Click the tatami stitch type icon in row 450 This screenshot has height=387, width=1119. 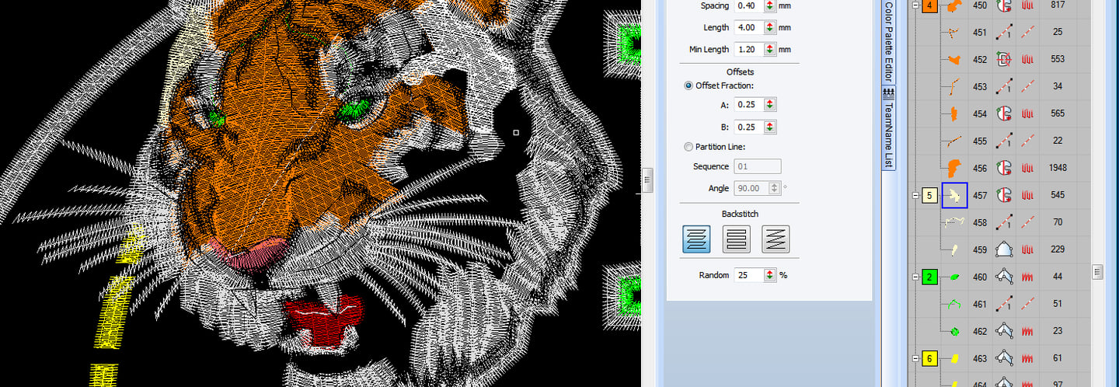click(x=1029, y=5)
